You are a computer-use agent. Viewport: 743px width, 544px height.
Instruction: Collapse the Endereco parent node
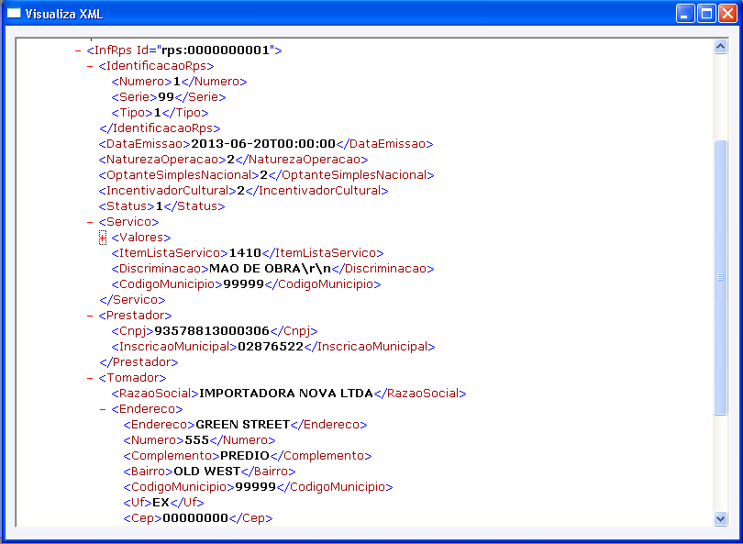coord(103,409)
